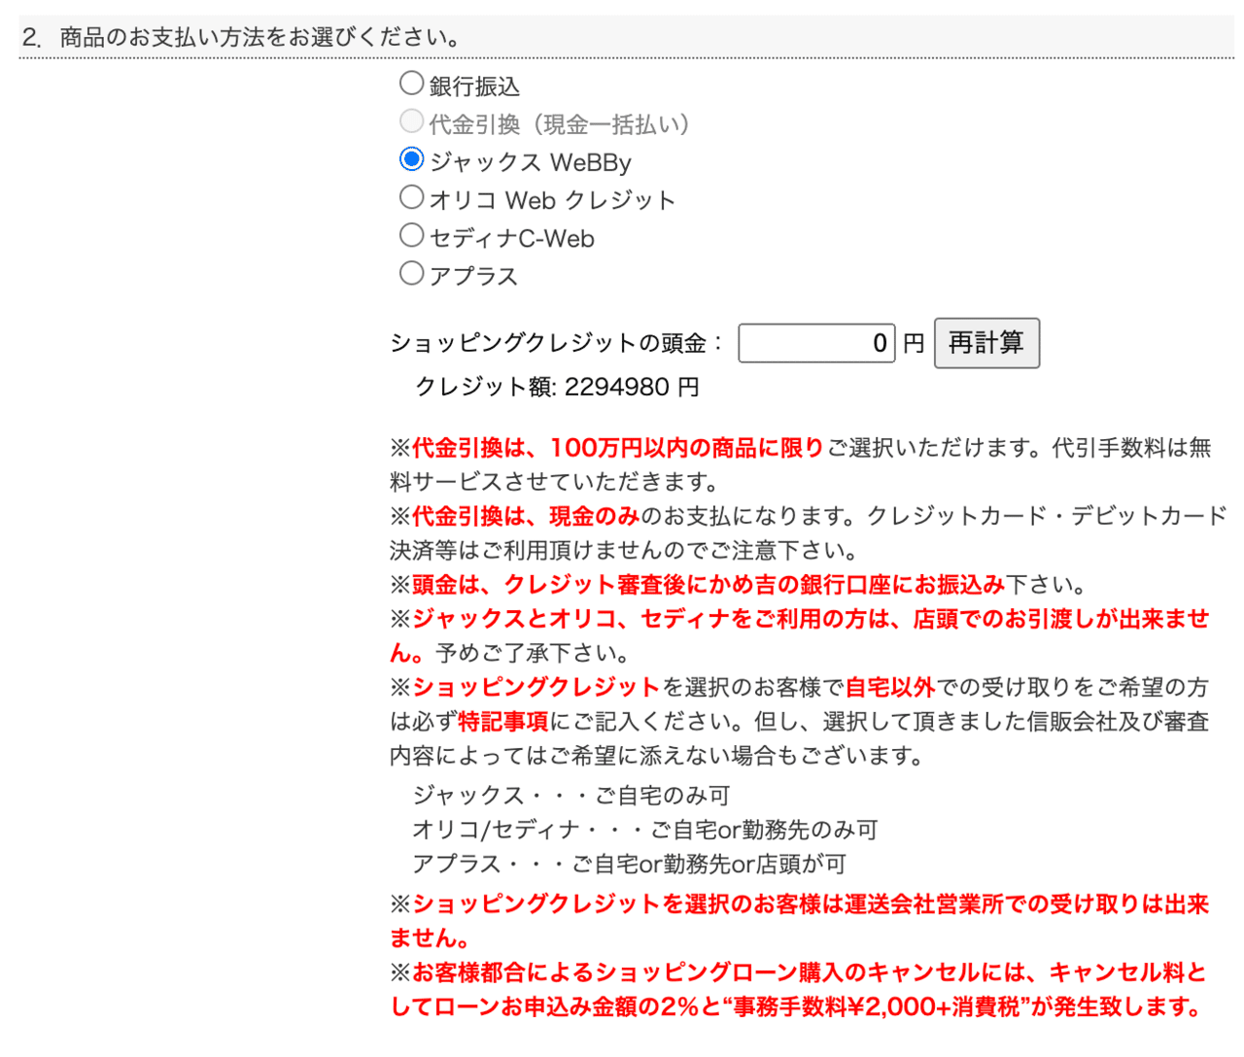Image resolution: width=1244 pixels, height=1057 pixels.
Task: Click the line ジャックス・・・ご自宅のみ可
Action: coord(570,796)
